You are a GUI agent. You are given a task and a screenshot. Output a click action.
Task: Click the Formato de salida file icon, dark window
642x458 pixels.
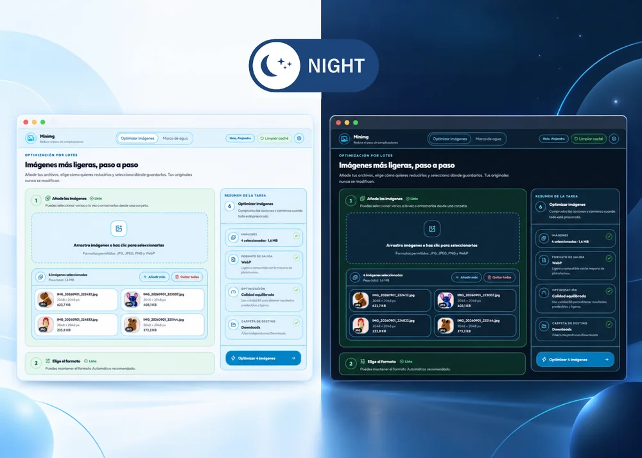tap(544, 260)
